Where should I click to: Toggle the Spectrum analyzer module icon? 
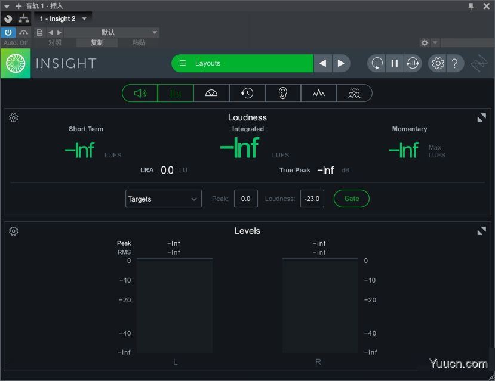point(318,93)
